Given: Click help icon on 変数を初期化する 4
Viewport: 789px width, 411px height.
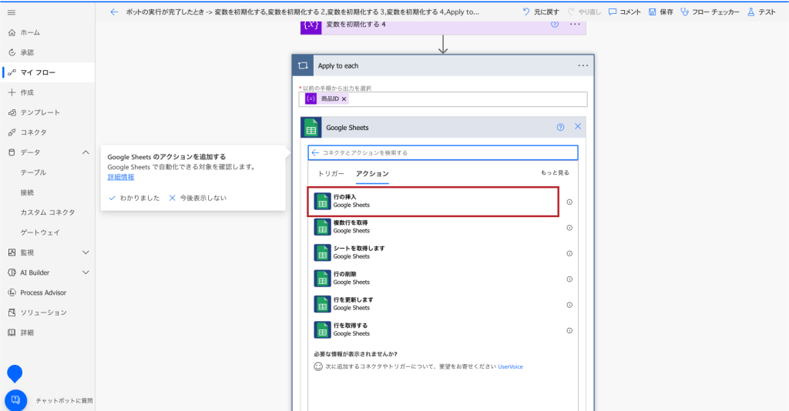Looking at the screenshot, I should coord(555,24).
